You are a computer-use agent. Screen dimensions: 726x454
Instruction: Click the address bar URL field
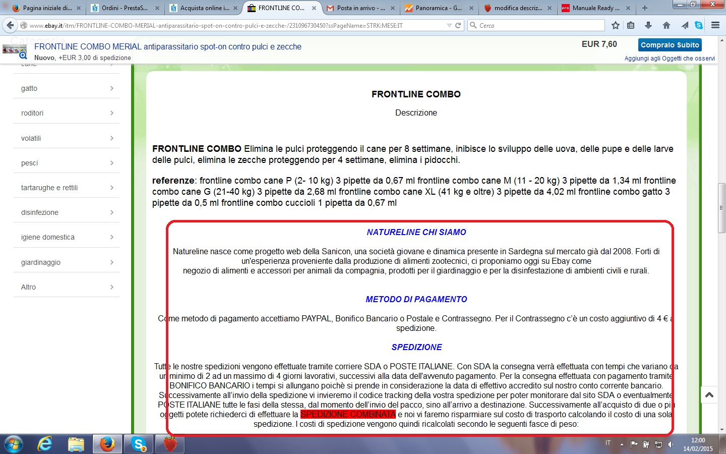(x=237, y=25)
